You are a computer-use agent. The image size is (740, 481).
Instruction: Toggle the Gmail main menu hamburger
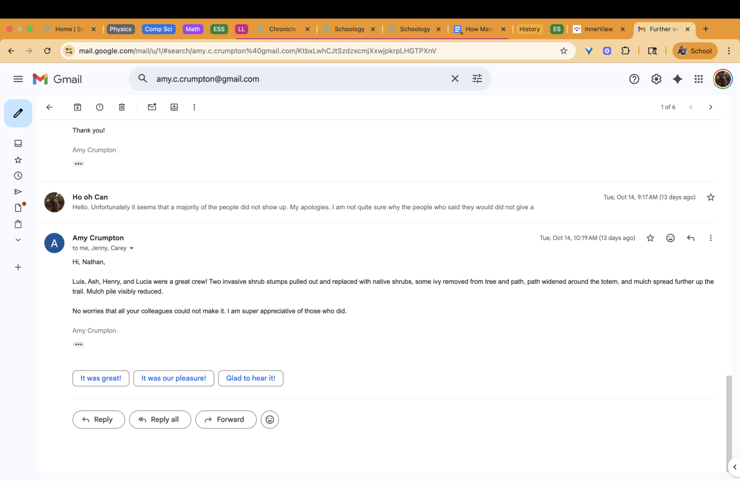[x=18, y=79]
